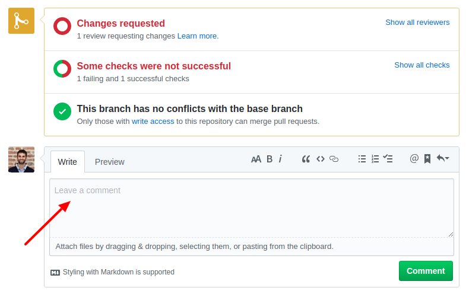Insert a bulleted list

tap(362, 159)
